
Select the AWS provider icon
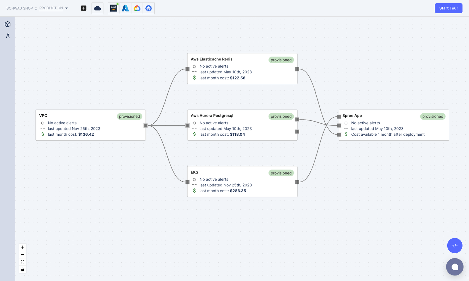click(x=114, y=8)
